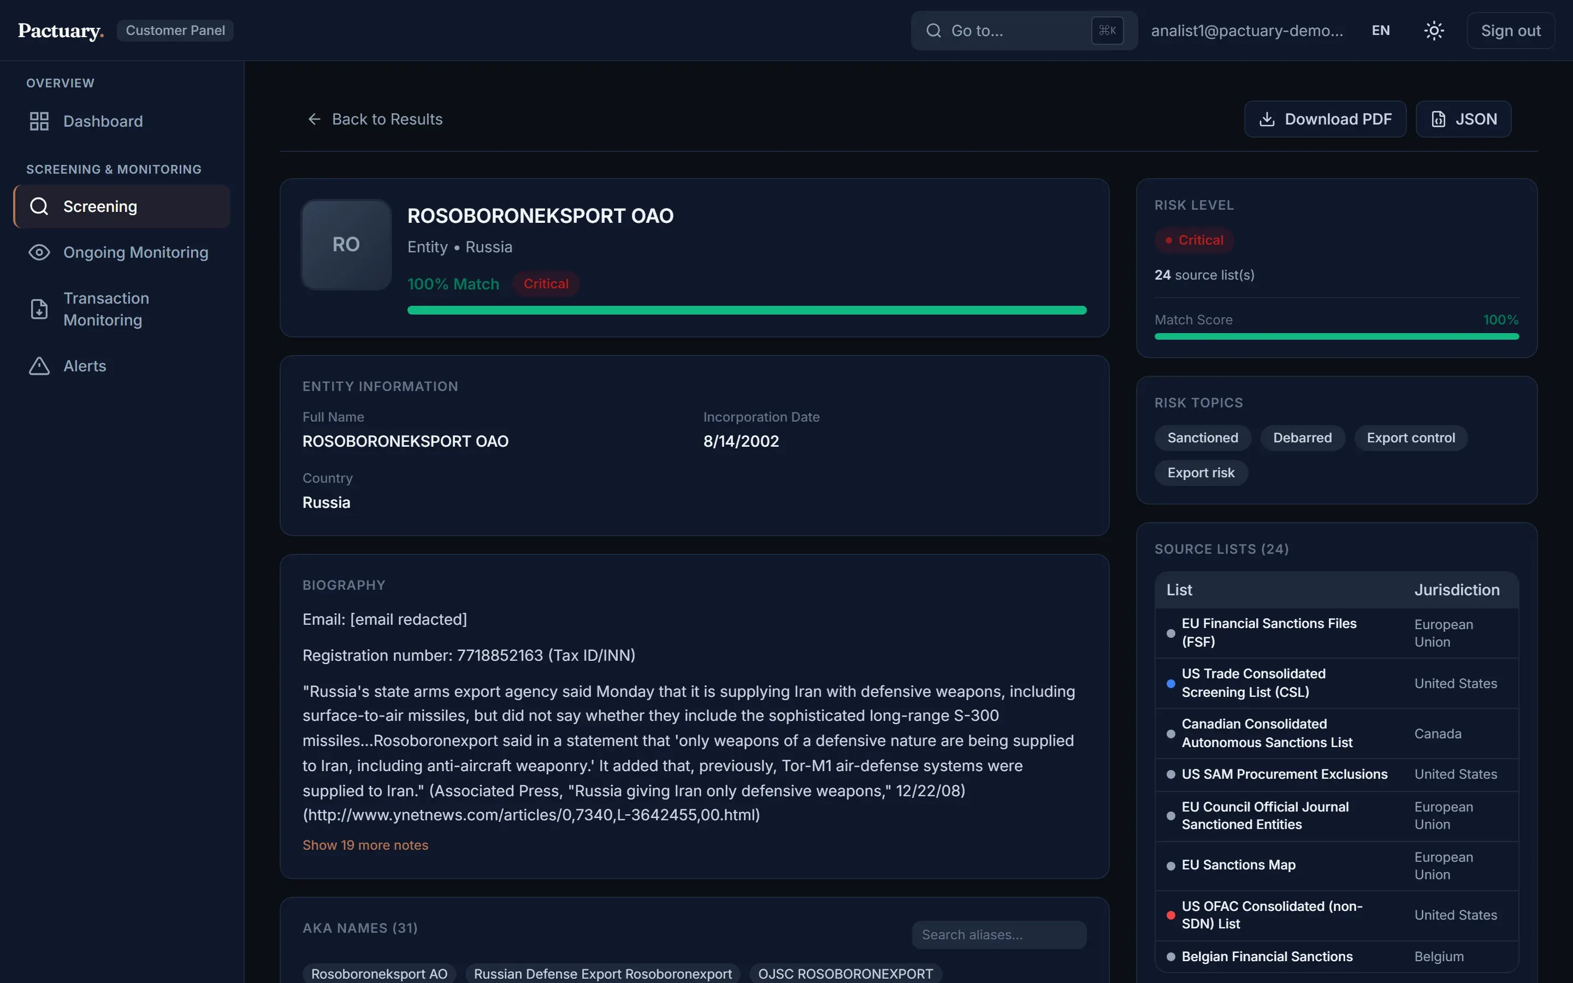This screenshot has width=1573, height=983.
Task: Click the Transaction Monitoring document icon
Action: coord(39,309)
